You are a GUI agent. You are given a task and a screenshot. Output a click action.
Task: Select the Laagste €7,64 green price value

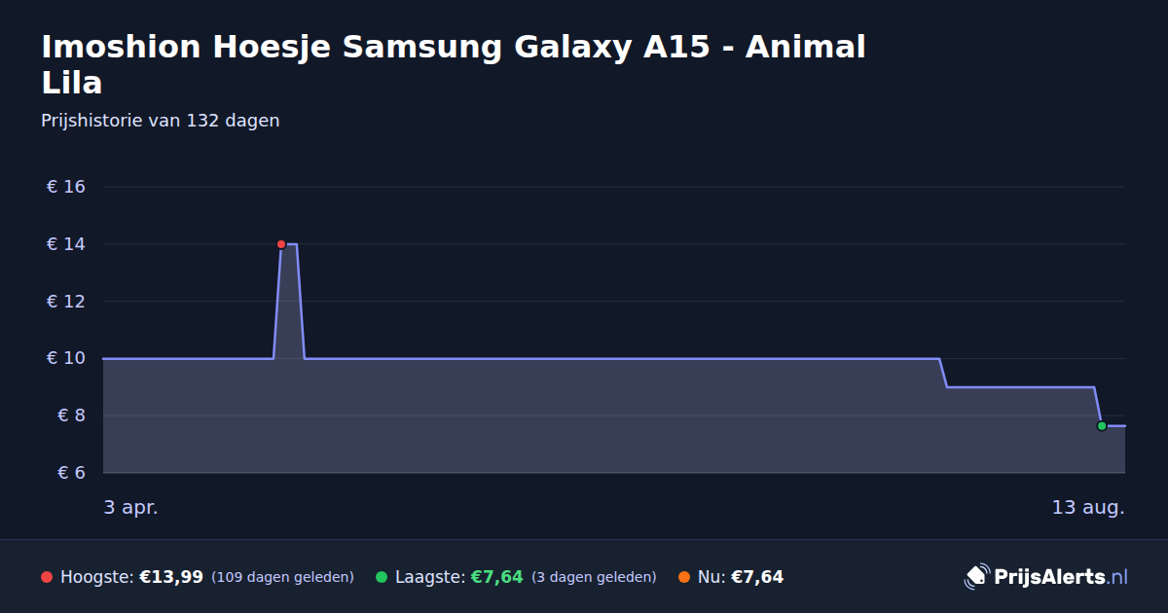[497, 577]
